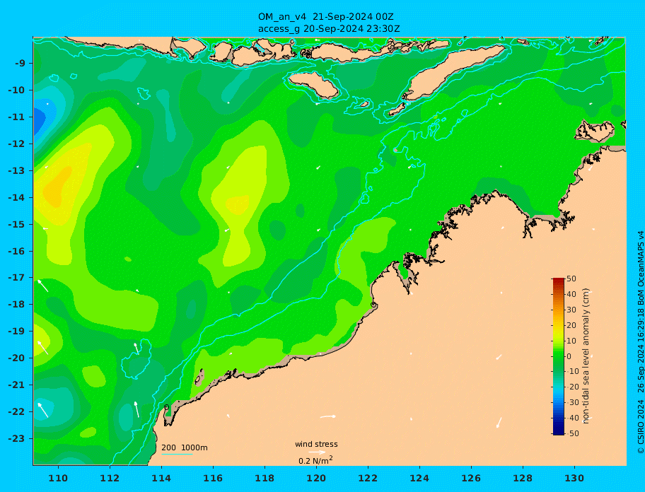Click longitude axis label 110

point(58,479)
